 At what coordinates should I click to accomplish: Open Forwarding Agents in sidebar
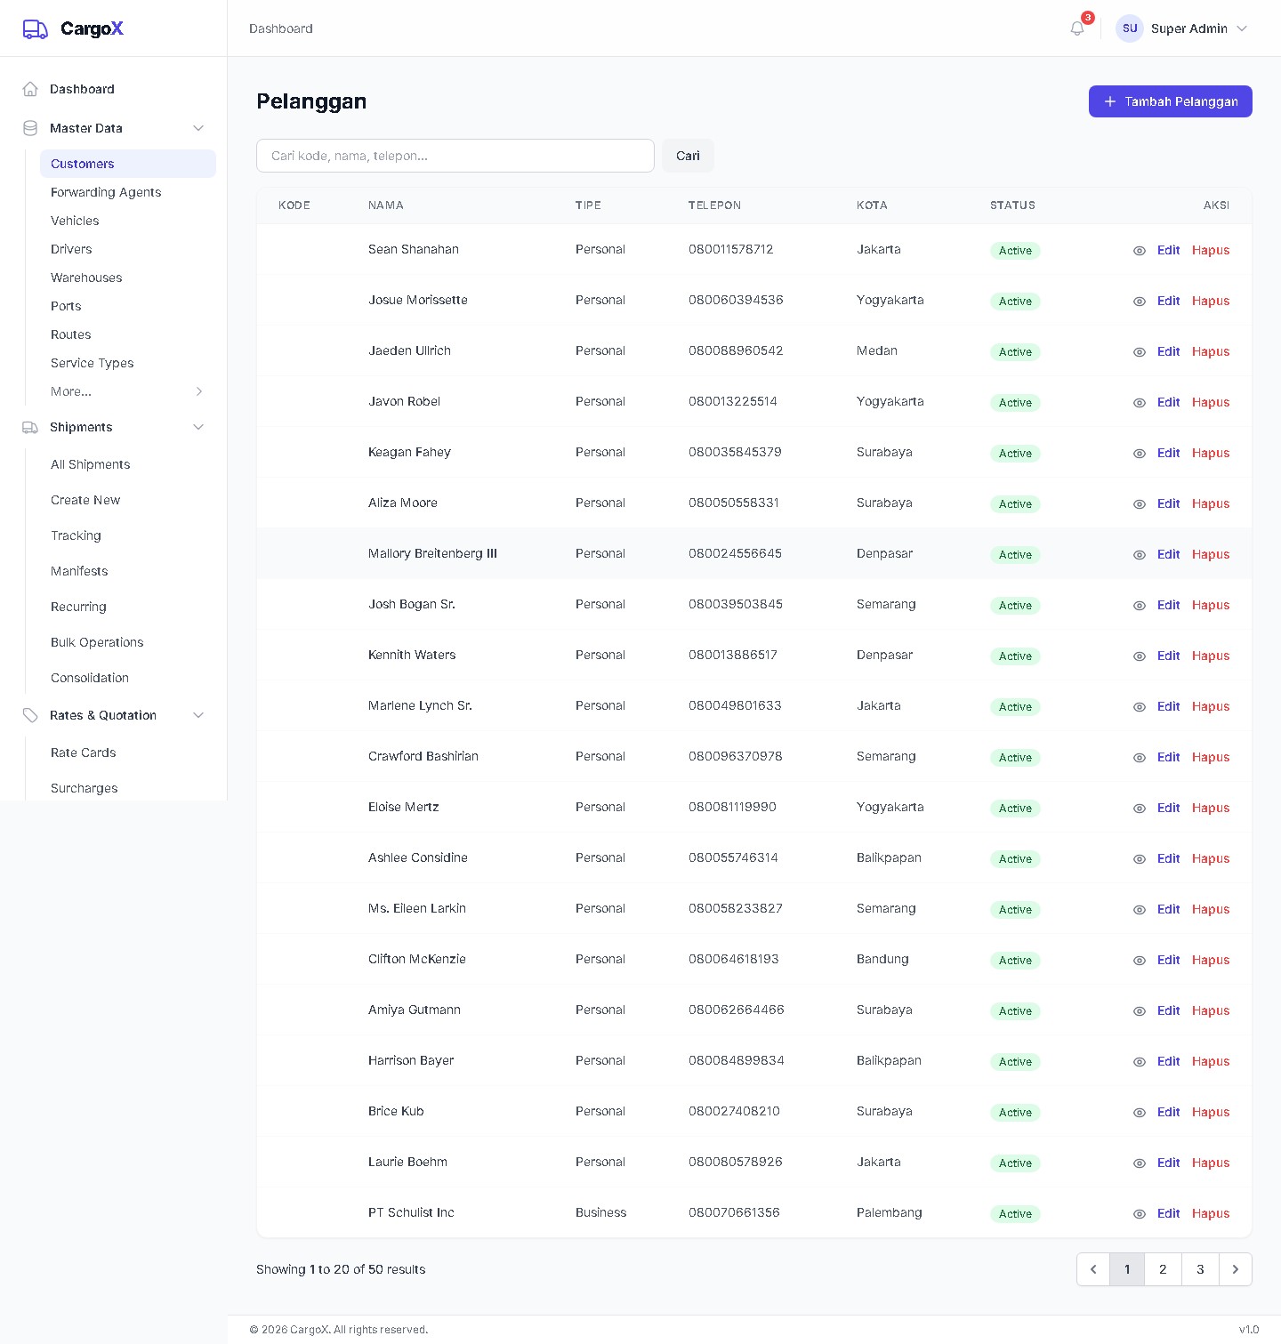coord(106,192)
